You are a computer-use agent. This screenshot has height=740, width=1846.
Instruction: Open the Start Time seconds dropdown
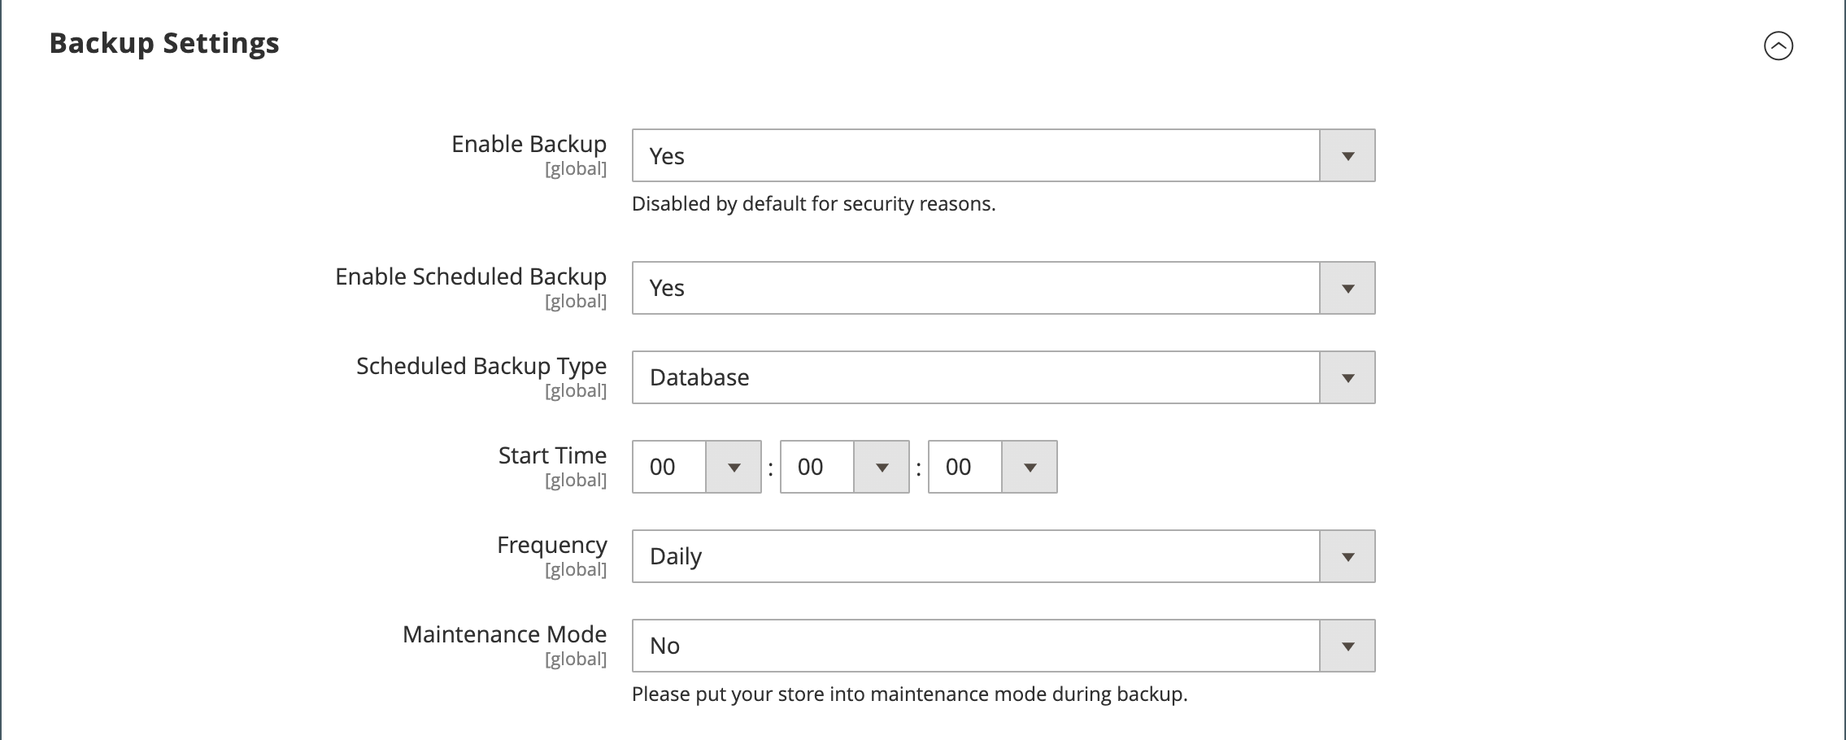(x=992, y=467)
